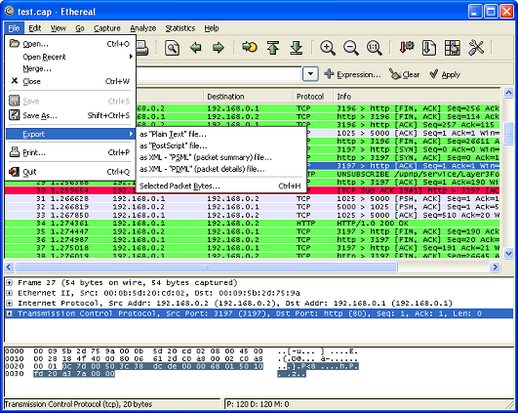Select red packet row 30 TCP Dup ACK
The width and height of the screenshot is (518, 413).
pyautogui.click(x=252, y=190)
